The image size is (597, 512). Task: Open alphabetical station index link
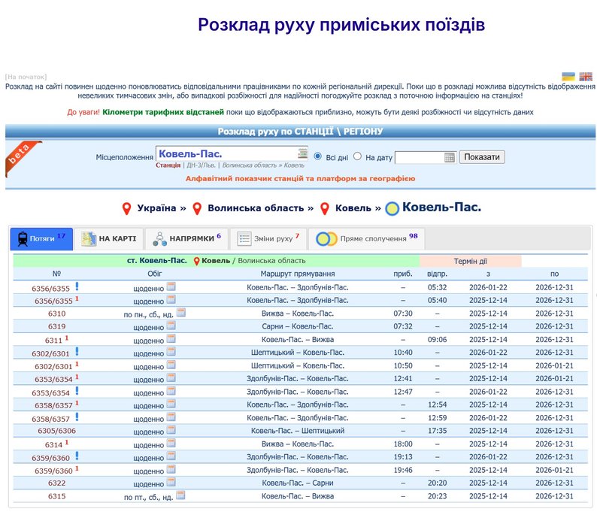300,179
